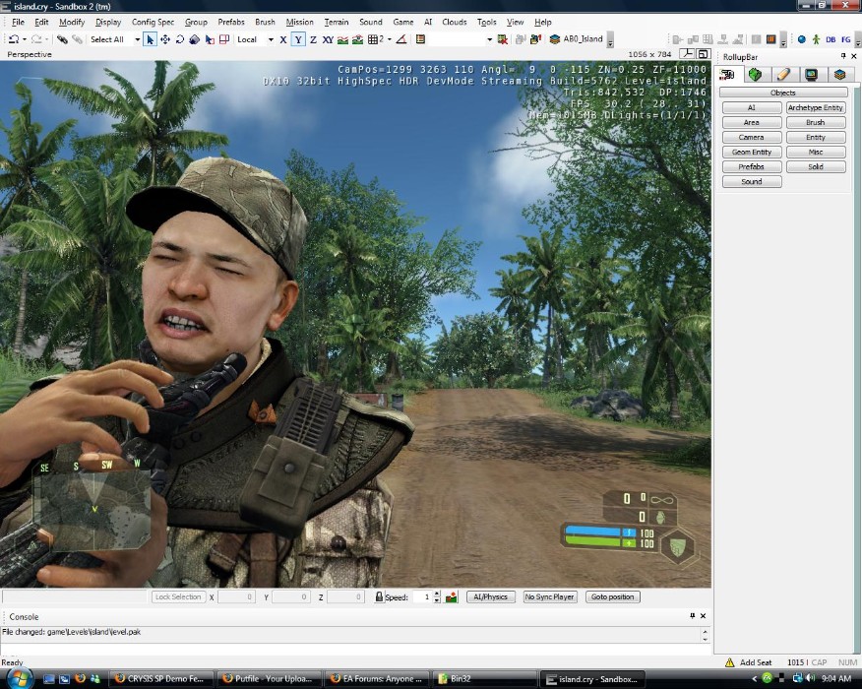Click the Link objects chain icon
Screen dimensions: 862x689
coord(61,39)
